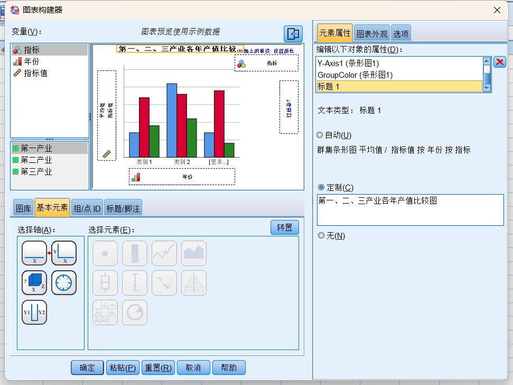Select the simple X axis icon
Viewport: 513px width, 385px height.
(34, 254)
